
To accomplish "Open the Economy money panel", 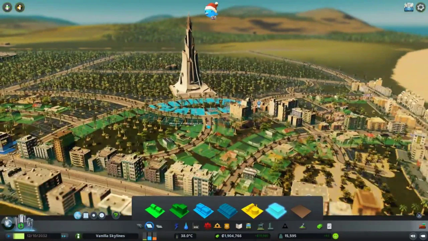I will (320, 227).
